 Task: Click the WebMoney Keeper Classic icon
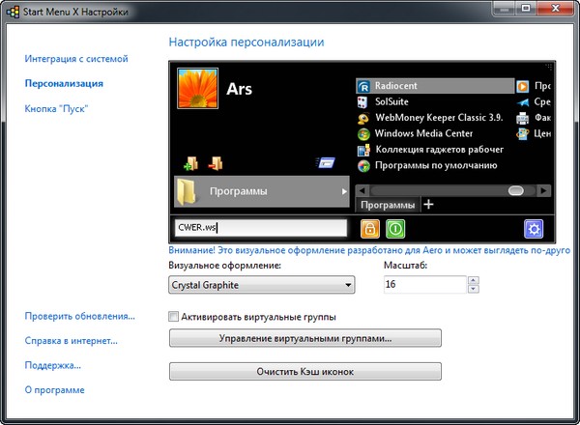pyautogui.click(x=363, y=118)
